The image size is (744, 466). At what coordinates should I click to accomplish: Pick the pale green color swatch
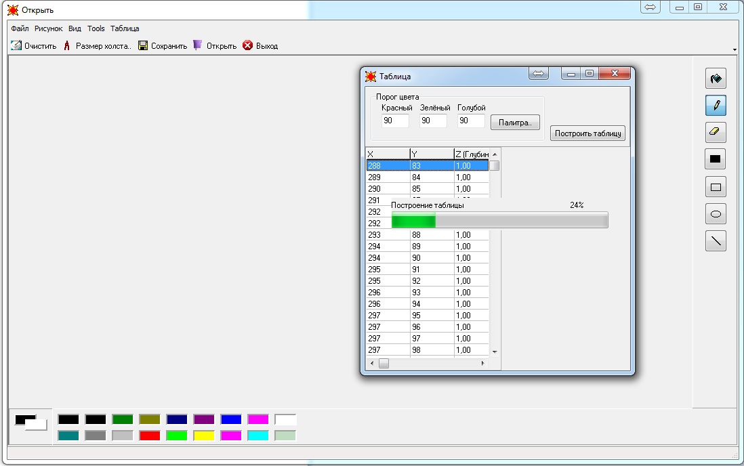coord(285,435)
